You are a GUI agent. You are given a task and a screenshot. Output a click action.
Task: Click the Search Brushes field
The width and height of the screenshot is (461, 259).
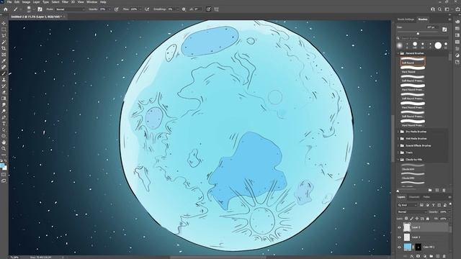coord(424,38)
